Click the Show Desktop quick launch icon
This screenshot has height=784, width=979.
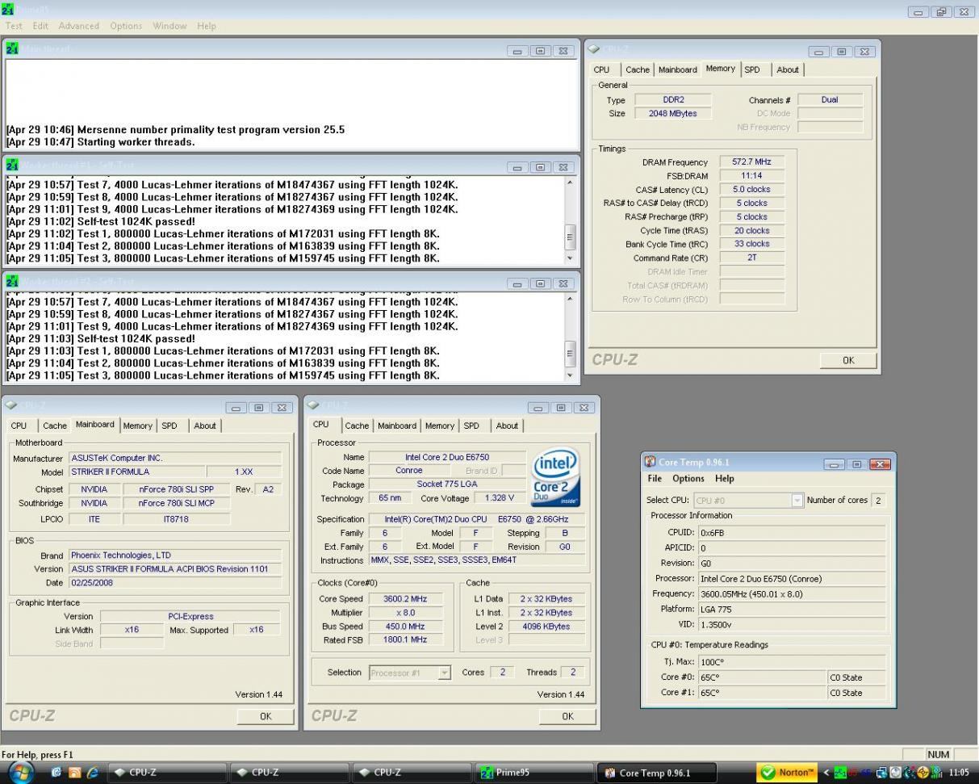click(57, 773)
